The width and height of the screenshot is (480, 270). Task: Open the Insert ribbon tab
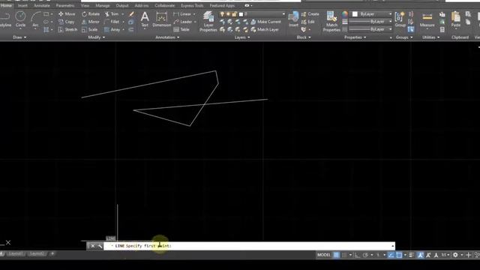click(x=22, y=5)
